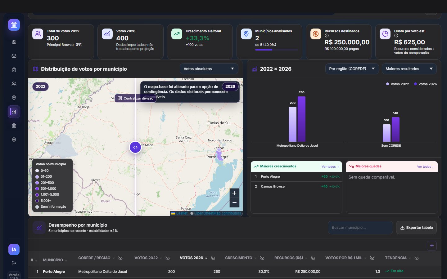Click the app logo at sidebar top
Viewport: 447px width, 279px height.
click(14, 25)
